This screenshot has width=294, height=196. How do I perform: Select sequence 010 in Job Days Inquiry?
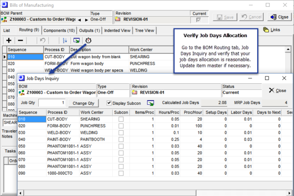coord(32,119)
